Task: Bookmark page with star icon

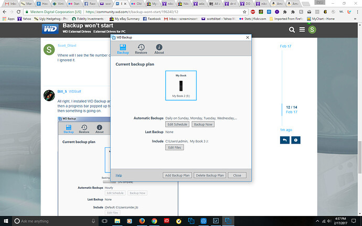Action: click(x=244, y=12)
